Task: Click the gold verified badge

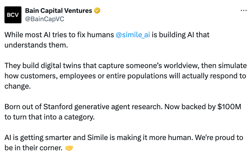Action: point(97,11)
